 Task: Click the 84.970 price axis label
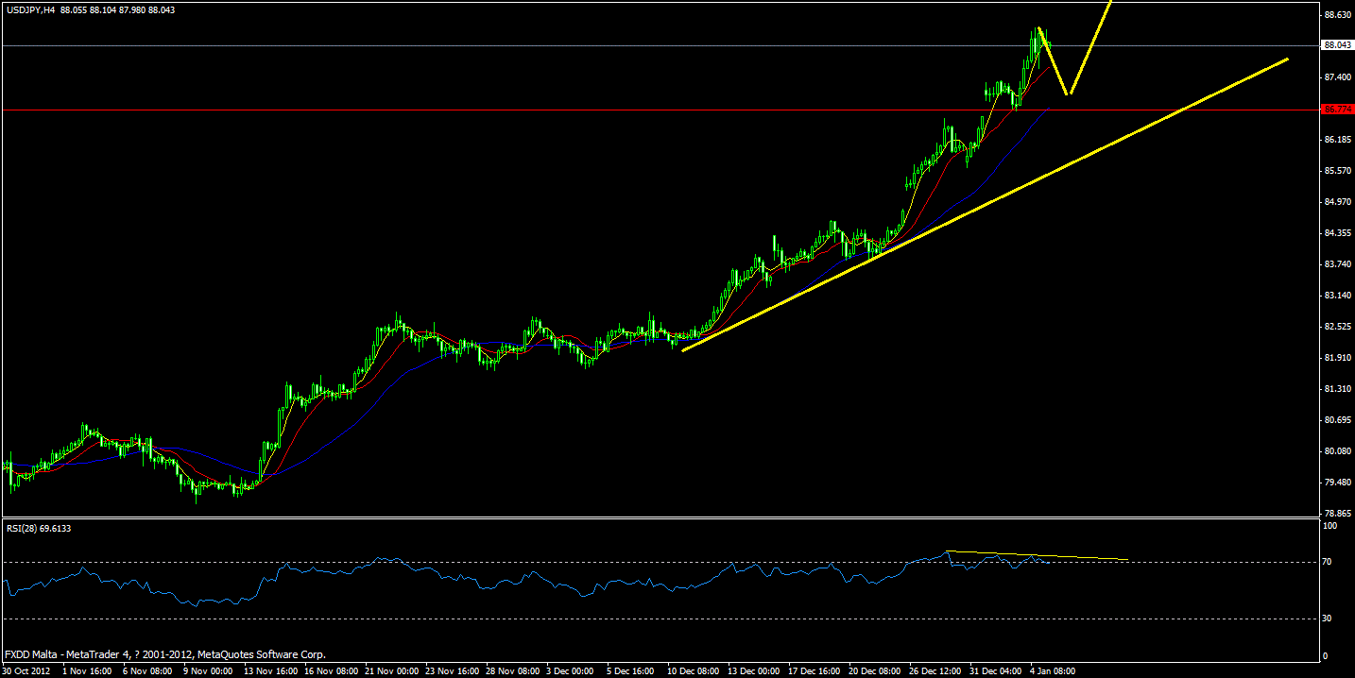pyautogui.click(x=1336, y=201)
